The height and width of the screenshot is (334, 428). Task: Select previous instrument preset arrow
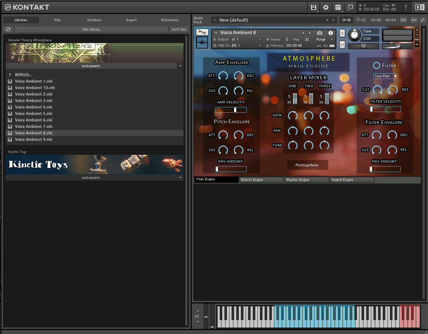click(x=303, y=33)
